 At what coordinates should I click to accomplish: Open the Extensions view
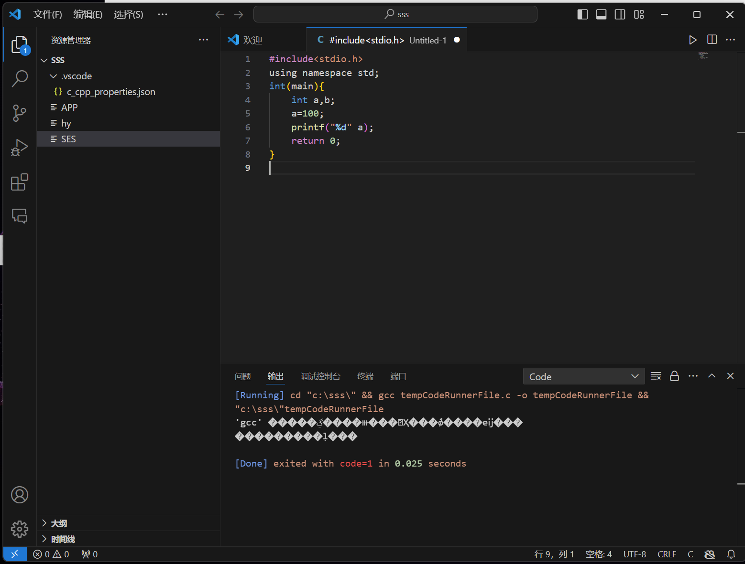pyautogui.click(x=20, y=182)
